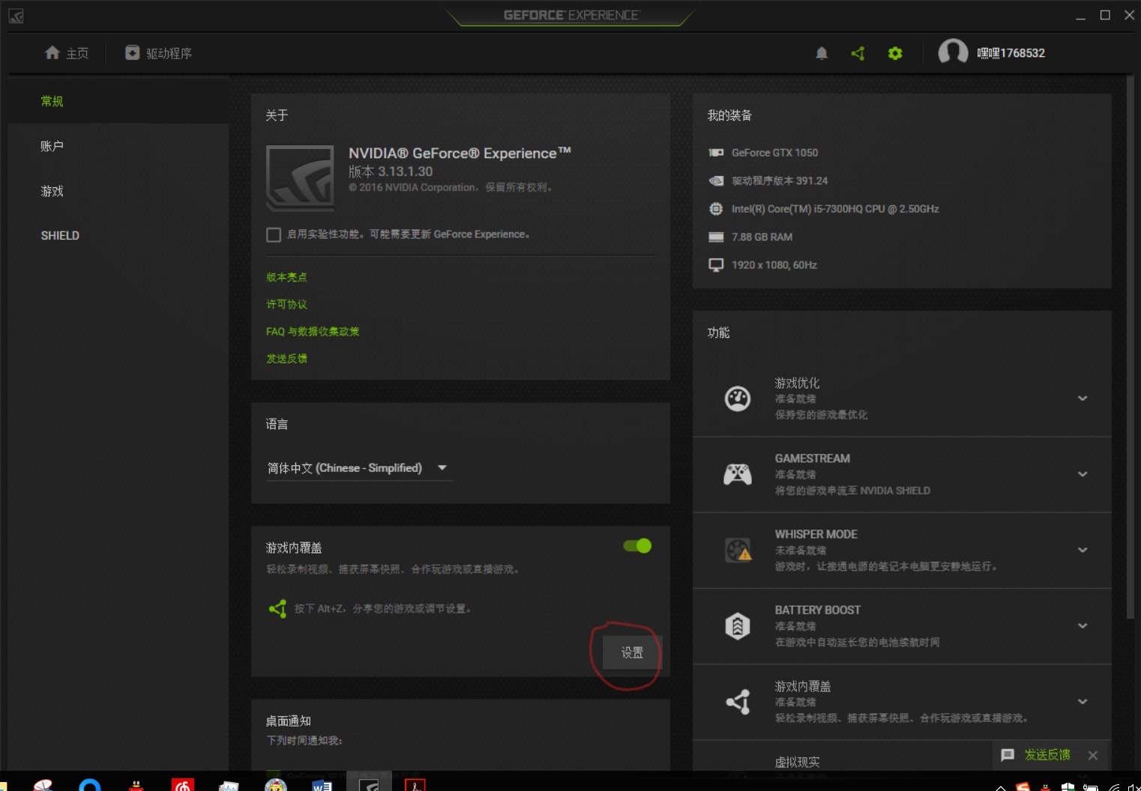Click the Battery Boost icon
1141x791 pixels.
[737, 625]
